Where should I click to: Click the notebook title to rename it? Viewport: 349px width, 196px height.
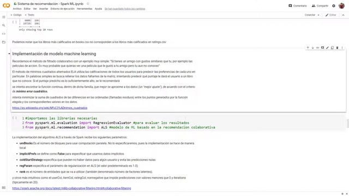pyautogui.click(x=50, y=4)
